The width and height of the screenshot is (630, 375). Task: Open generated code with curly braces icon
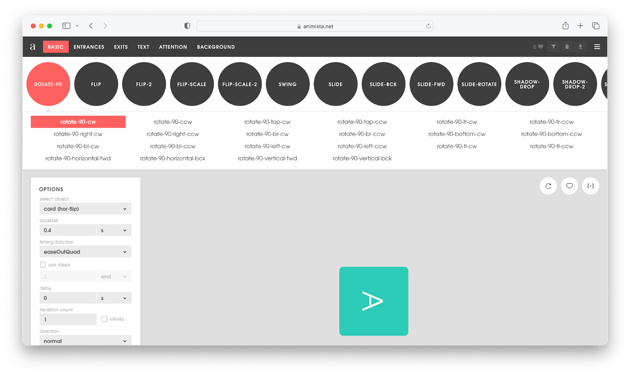click(590, 186)
